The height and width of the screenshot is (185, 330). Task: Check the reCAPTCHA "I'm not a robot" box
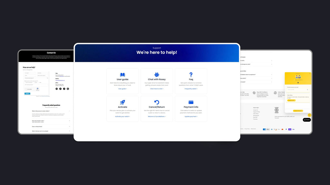(x=26, y=89)
